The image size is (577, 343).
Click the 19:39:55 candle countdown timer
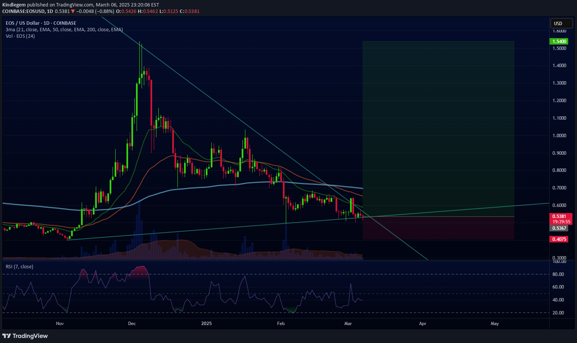(561, 222)
